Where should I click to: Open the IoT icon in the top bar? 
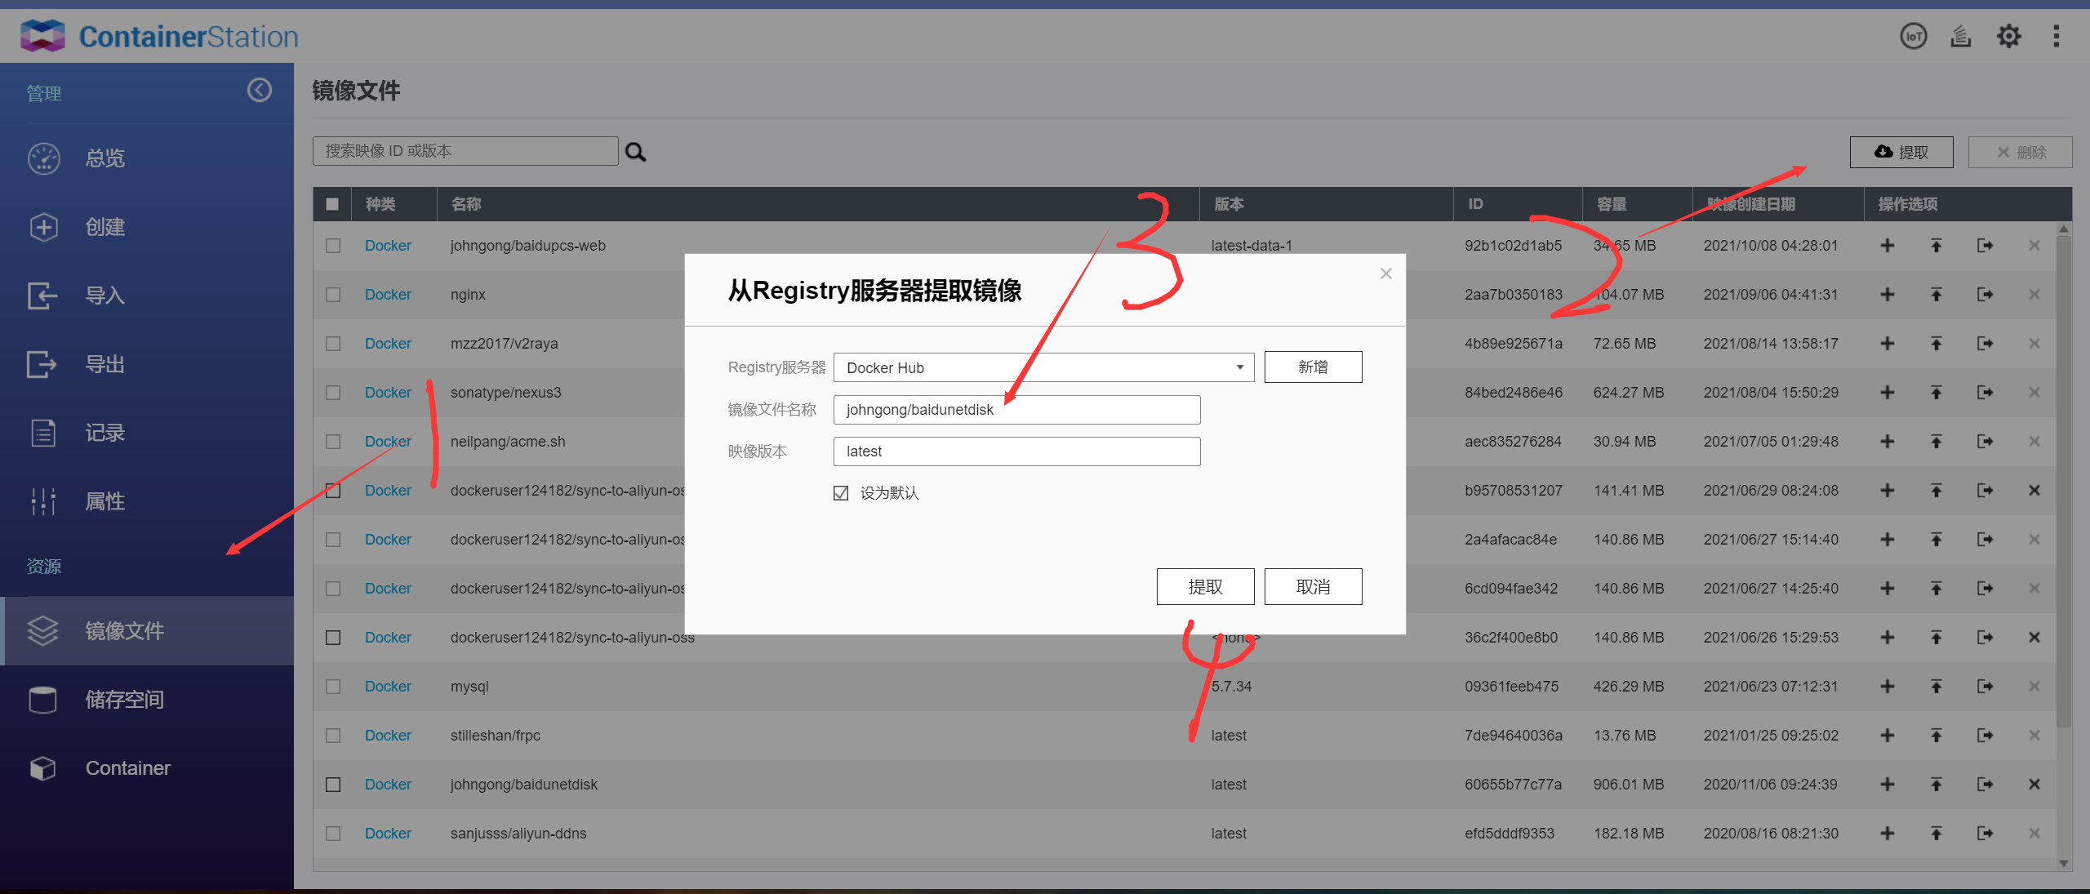pyautogui.click(x=1913, y=36)
